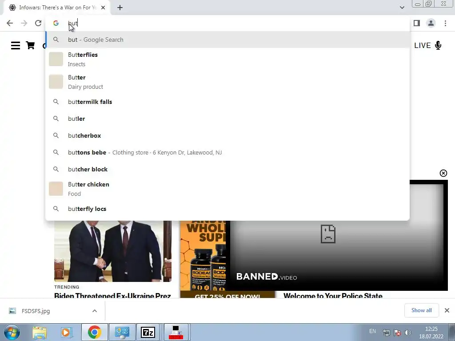Image resolution: width=455 pixels, height=341 pixels.
Task: Click the taskbar clock showing 12:25
Action: click(431, 332)
